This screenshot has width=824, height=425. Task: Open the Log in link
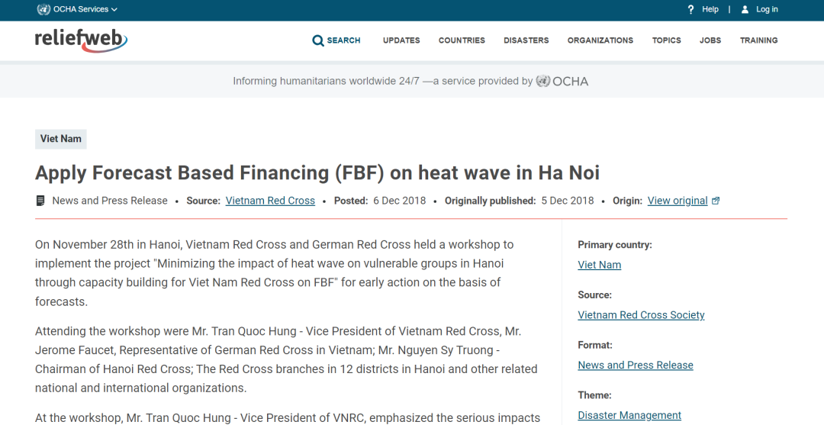coord(767,9)
